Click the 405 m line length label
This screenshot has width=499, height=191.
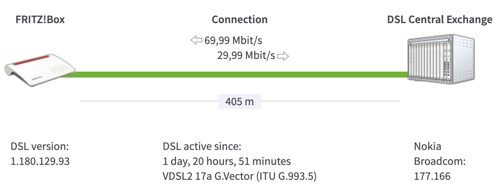tap(240, 101)
